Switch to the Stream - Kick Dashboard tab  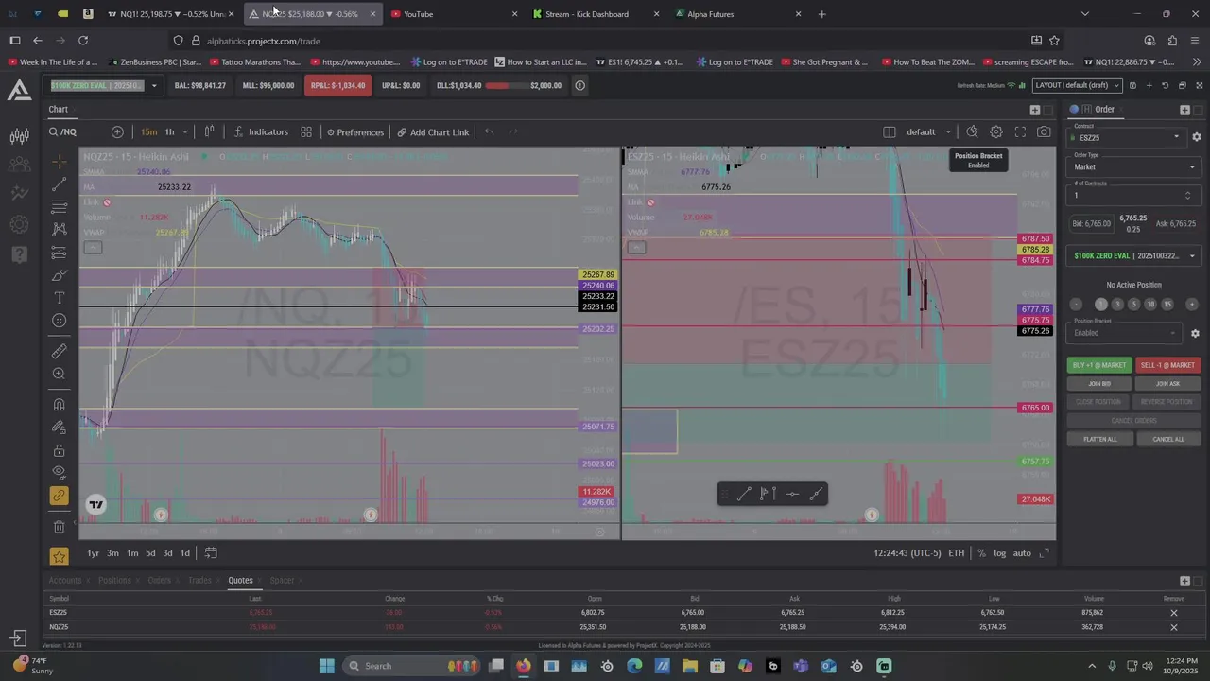coord(594,14)
